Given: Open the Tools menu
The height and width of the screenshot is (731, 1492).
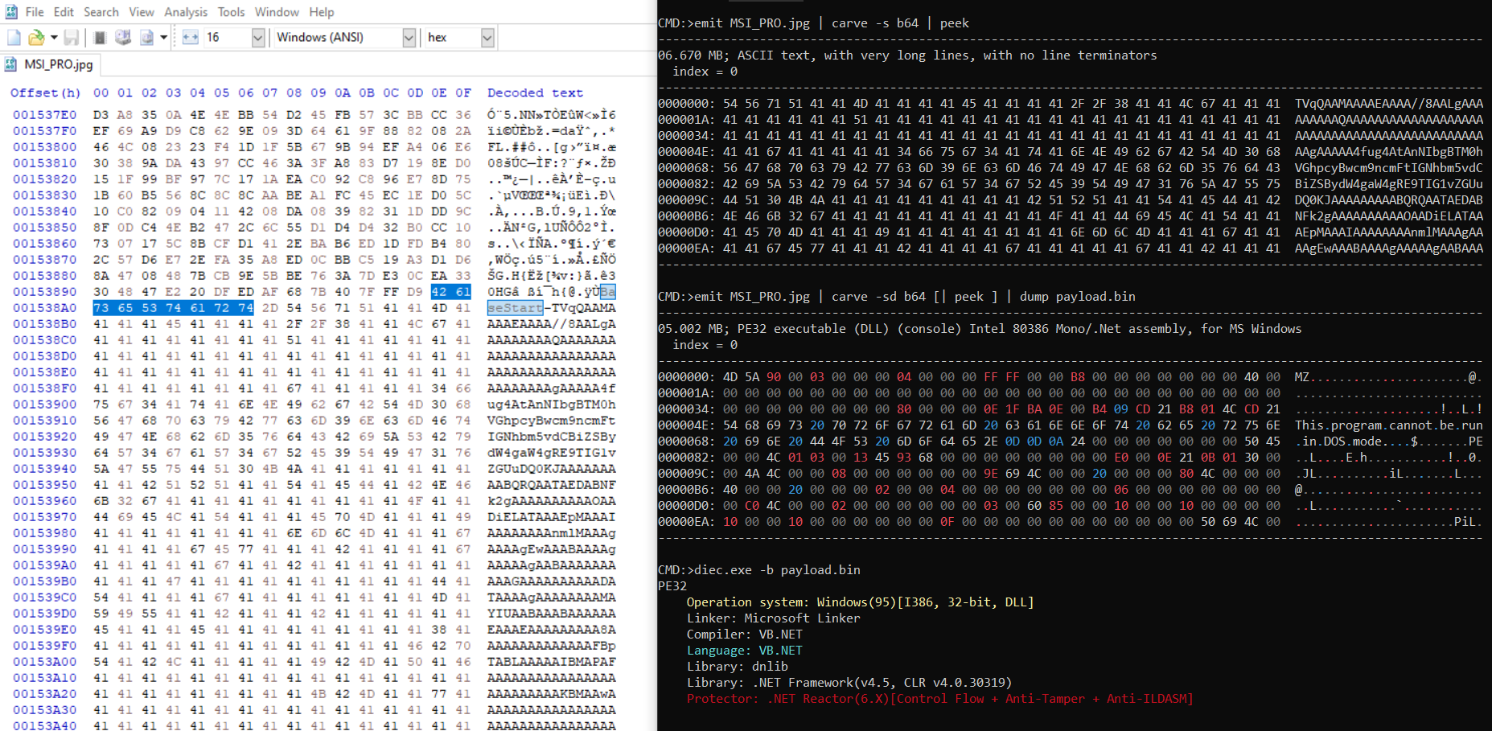Looking at the screenshot, I should [x=231, y=12].
